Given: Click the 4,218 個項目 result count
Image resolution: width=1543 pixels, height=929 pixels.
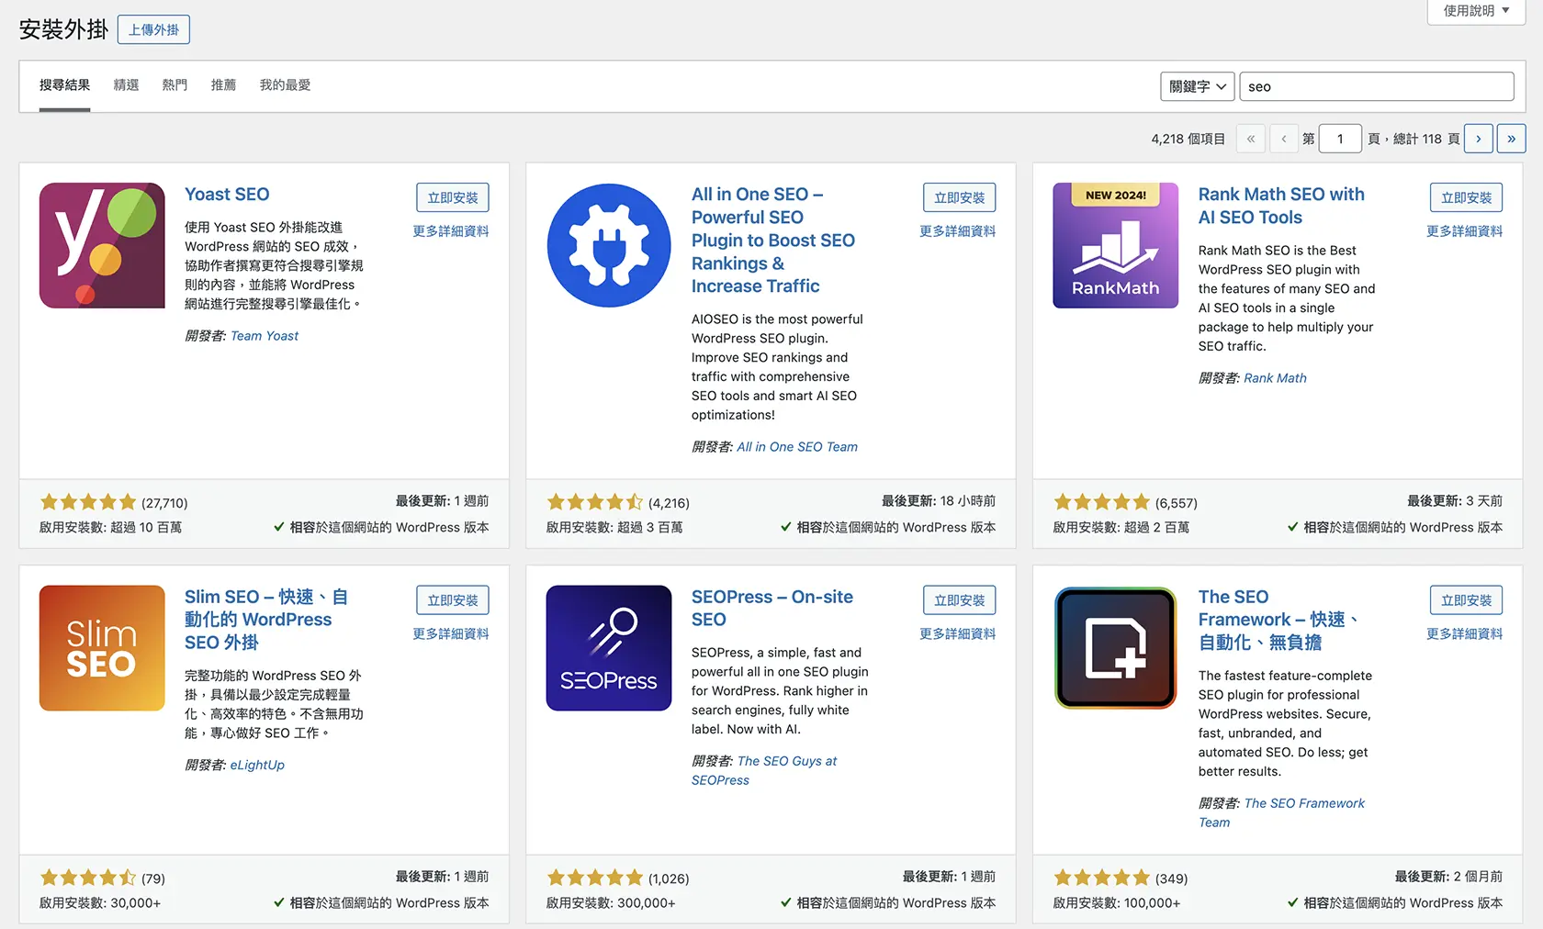Looking at the screenshot, I should click(x=1188, y=139).
